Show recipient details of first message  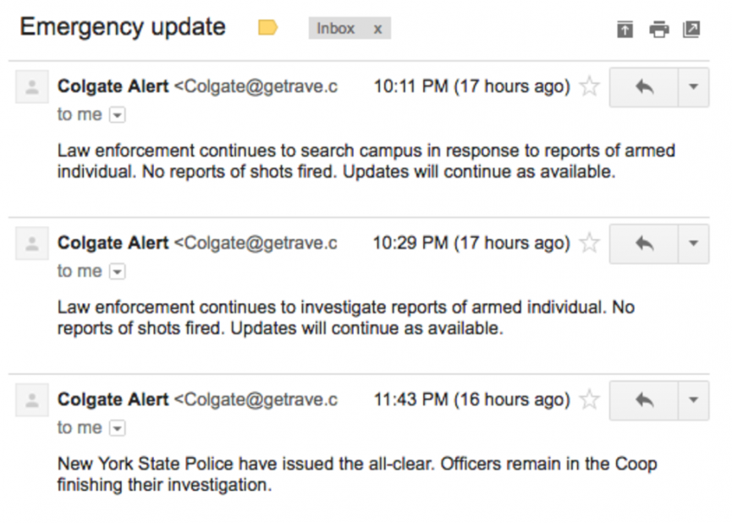click(117, 115)
